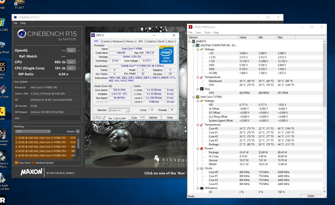
Task: Click the Cinebench R15.0 title bar icon
Action: click(15, 17)
